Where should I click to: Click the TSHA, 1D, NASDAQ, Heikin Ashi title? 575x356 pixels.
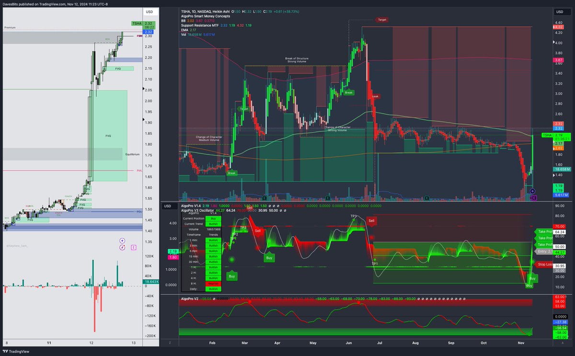pyautogui.click(x=205, y=11)
